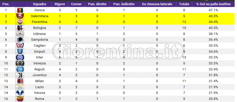Click the Genoa team crest icon
The width and height of the screenshot is (237, 102).
pos(20,10)
